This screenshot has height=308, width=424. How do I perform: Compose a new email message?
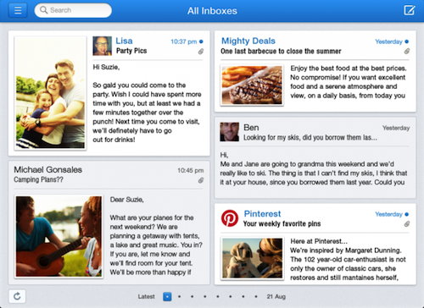pos(409,10)
